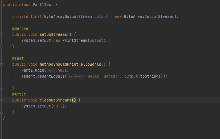Screen dimensions: 220x139
Task: Click System.setOut(null) statement
Action: coord(44,106)
